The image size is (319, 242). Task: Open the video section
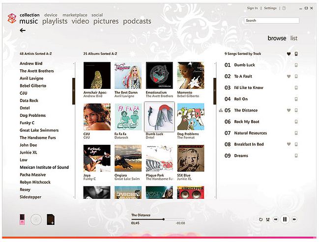coord(80,21)
